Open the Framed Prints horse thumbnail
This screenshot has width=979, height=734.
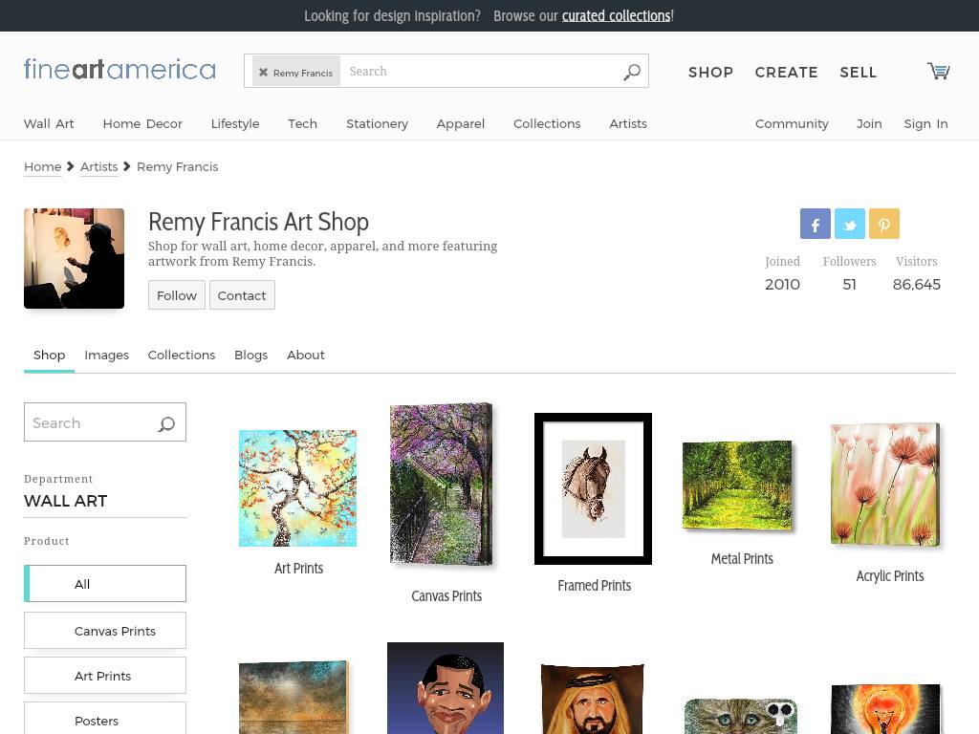point(593,488)
